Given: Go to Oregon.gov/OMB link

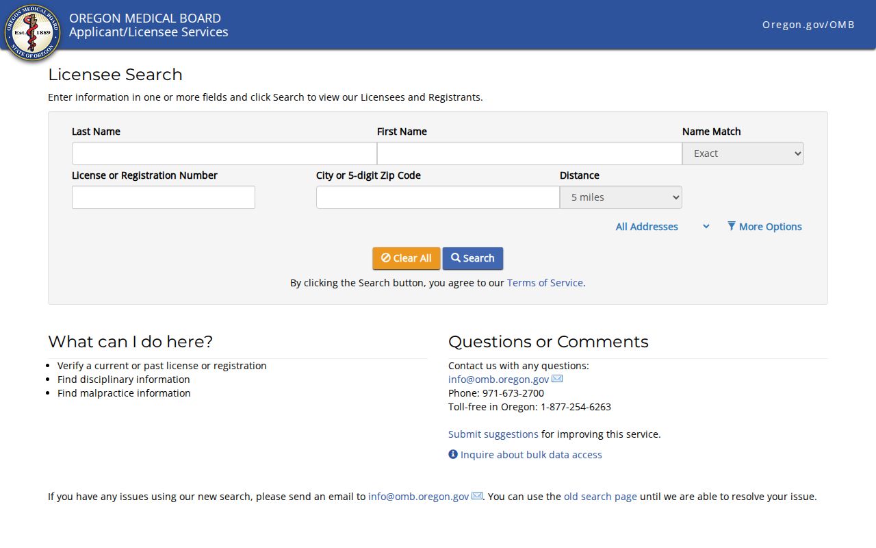Looking at the screenshot, I should (x=808, y=25).
